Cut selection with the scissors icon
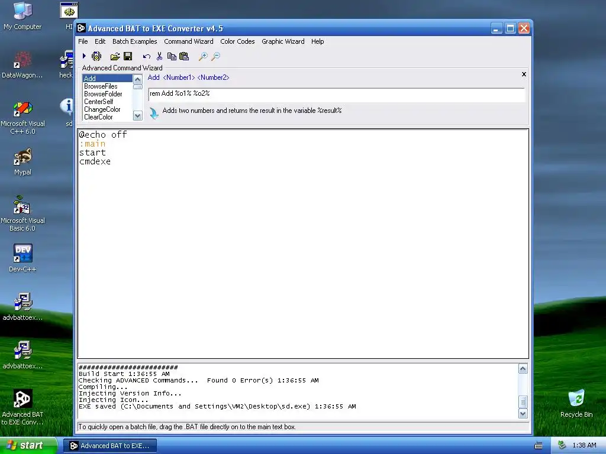Viewport: 606px width, 454px height. [159, 56]
